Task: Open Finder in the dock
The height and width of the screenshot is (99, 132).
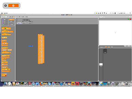Action: pos(6,84)
